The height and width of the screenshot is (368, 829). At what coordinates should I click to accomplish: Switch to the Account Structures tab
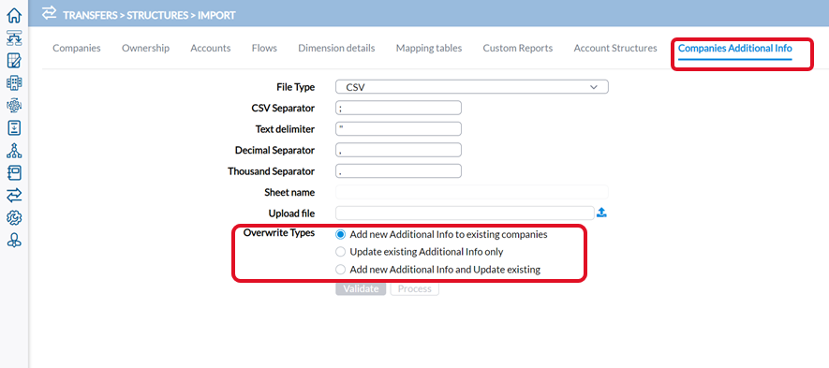[615, 48]
